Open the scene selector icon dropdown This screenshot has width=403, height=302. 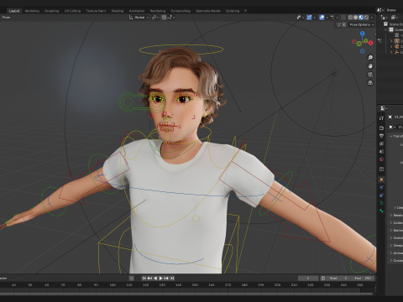(380, 10)
